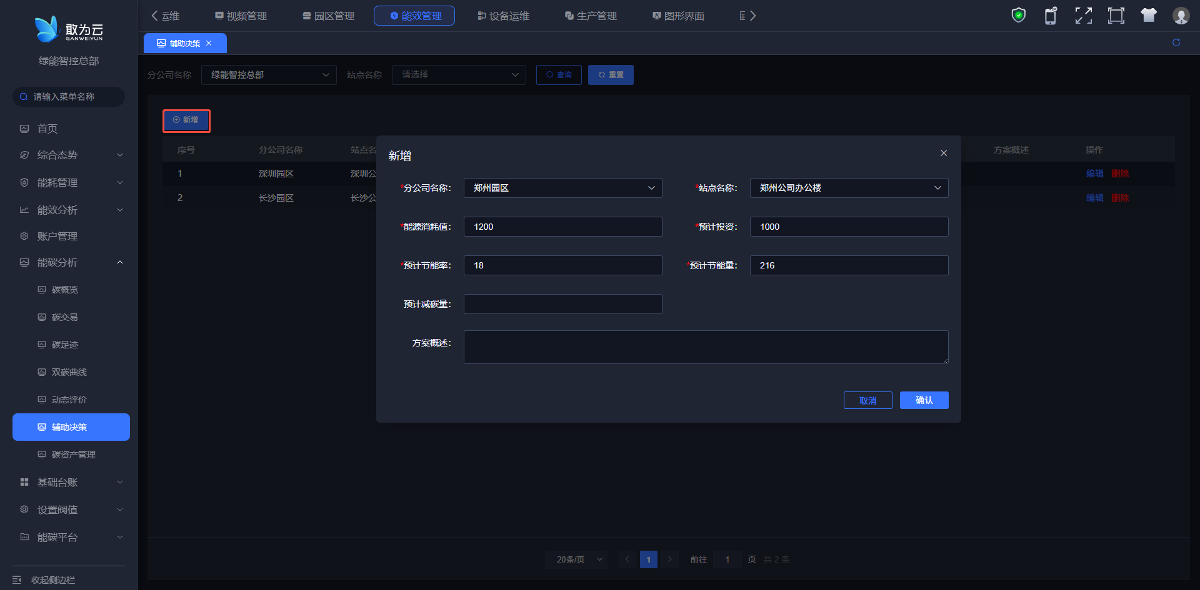Screen dimensions: 1200x590
Task: Open the user avatar profile
Action: click(x=1181, y=16)
